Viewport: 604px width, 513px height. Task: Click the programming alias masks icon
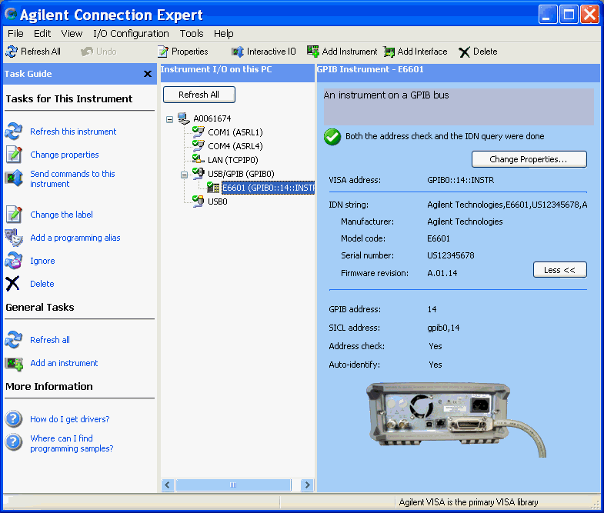(x=14, y=238)
